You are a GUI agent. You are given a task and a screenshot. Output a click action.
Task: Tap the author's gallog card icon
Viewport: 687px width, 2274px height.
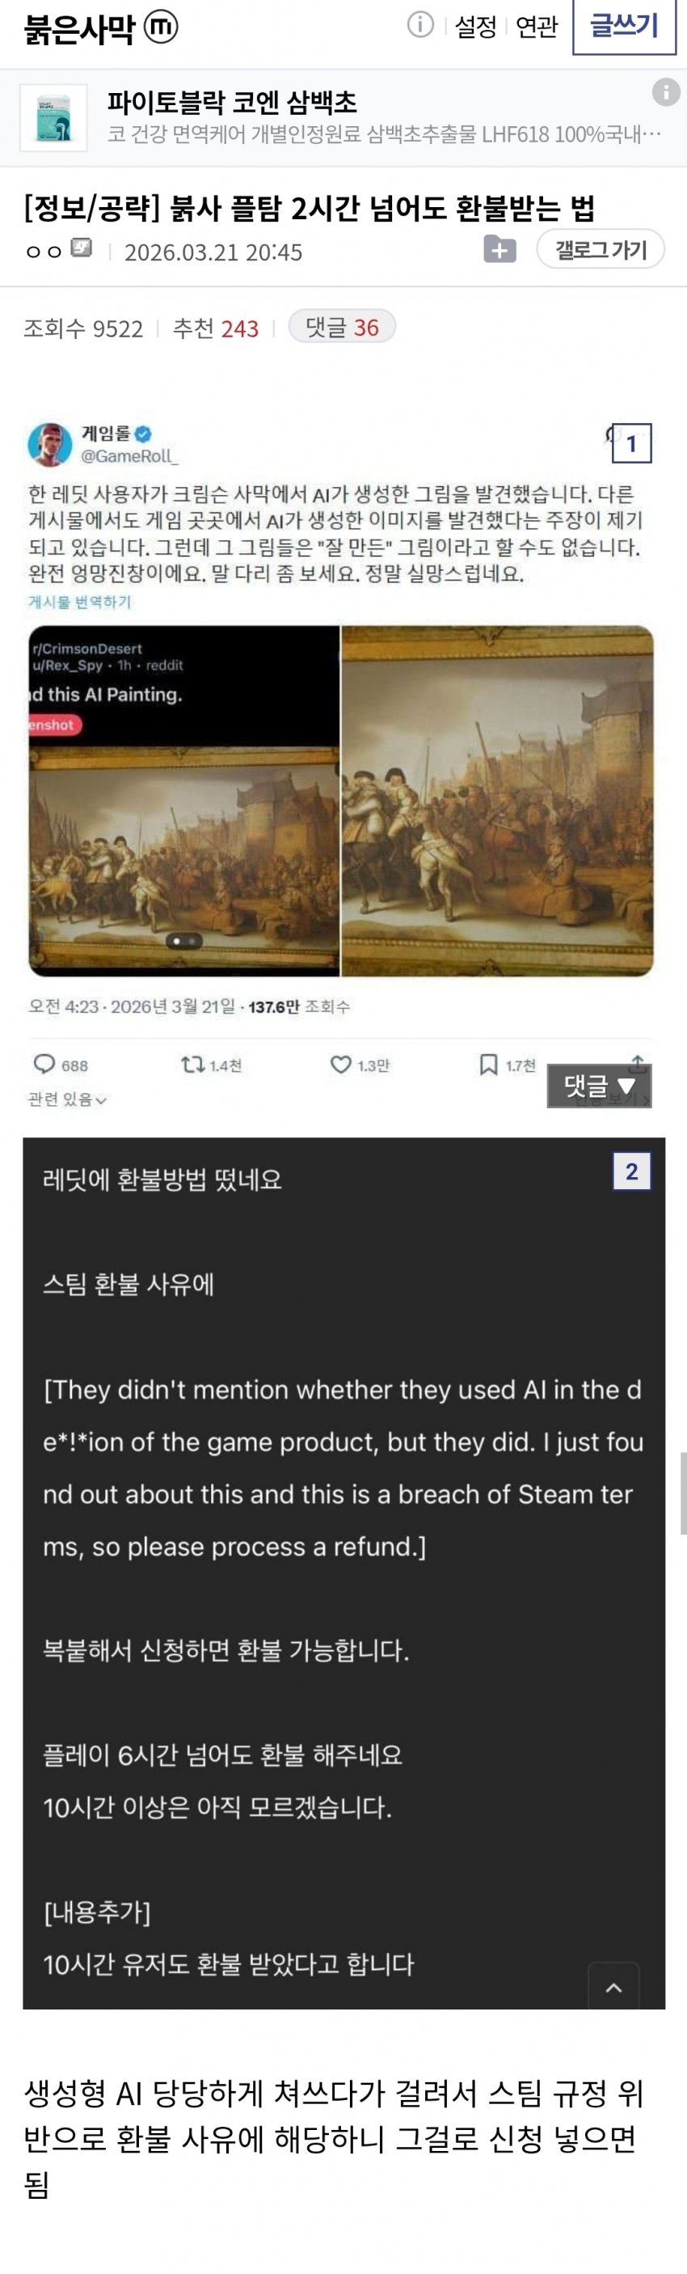click(x=81, y=248)
